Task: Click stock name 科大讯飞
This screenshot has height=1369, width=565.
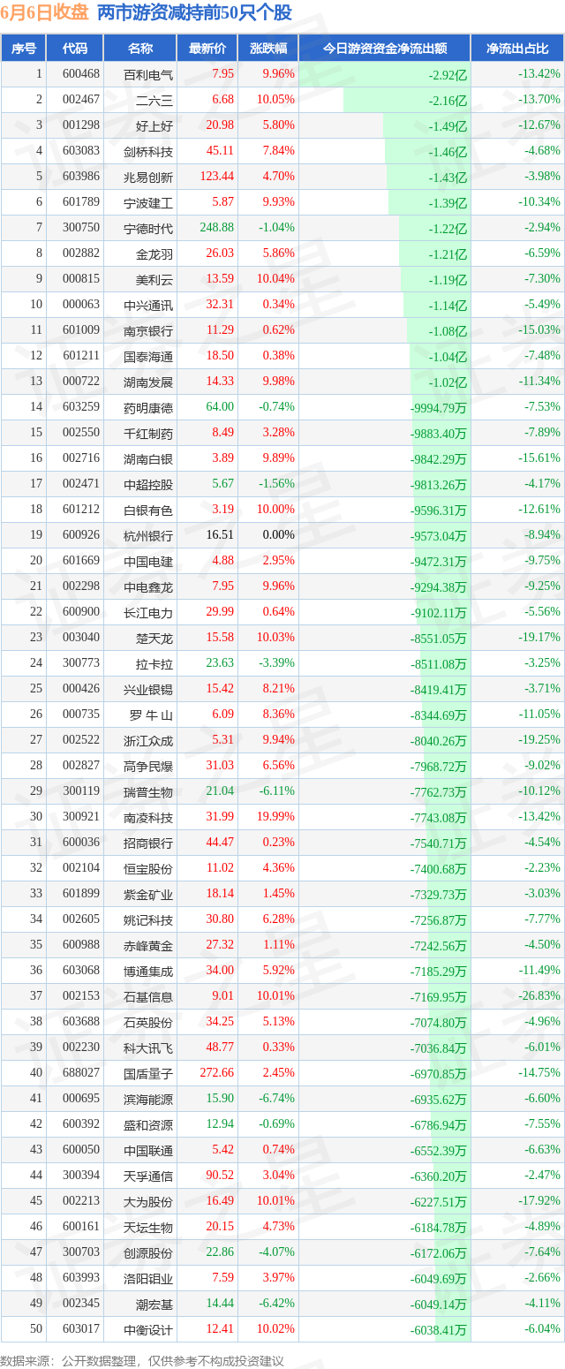Action: coord(148,1048)
